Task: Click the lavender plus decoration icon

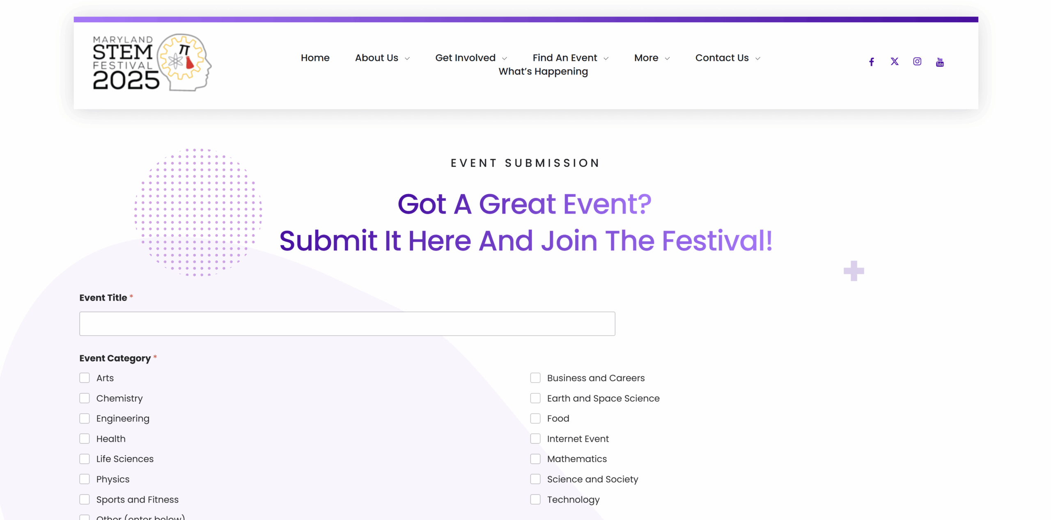Action: (854, 271)
